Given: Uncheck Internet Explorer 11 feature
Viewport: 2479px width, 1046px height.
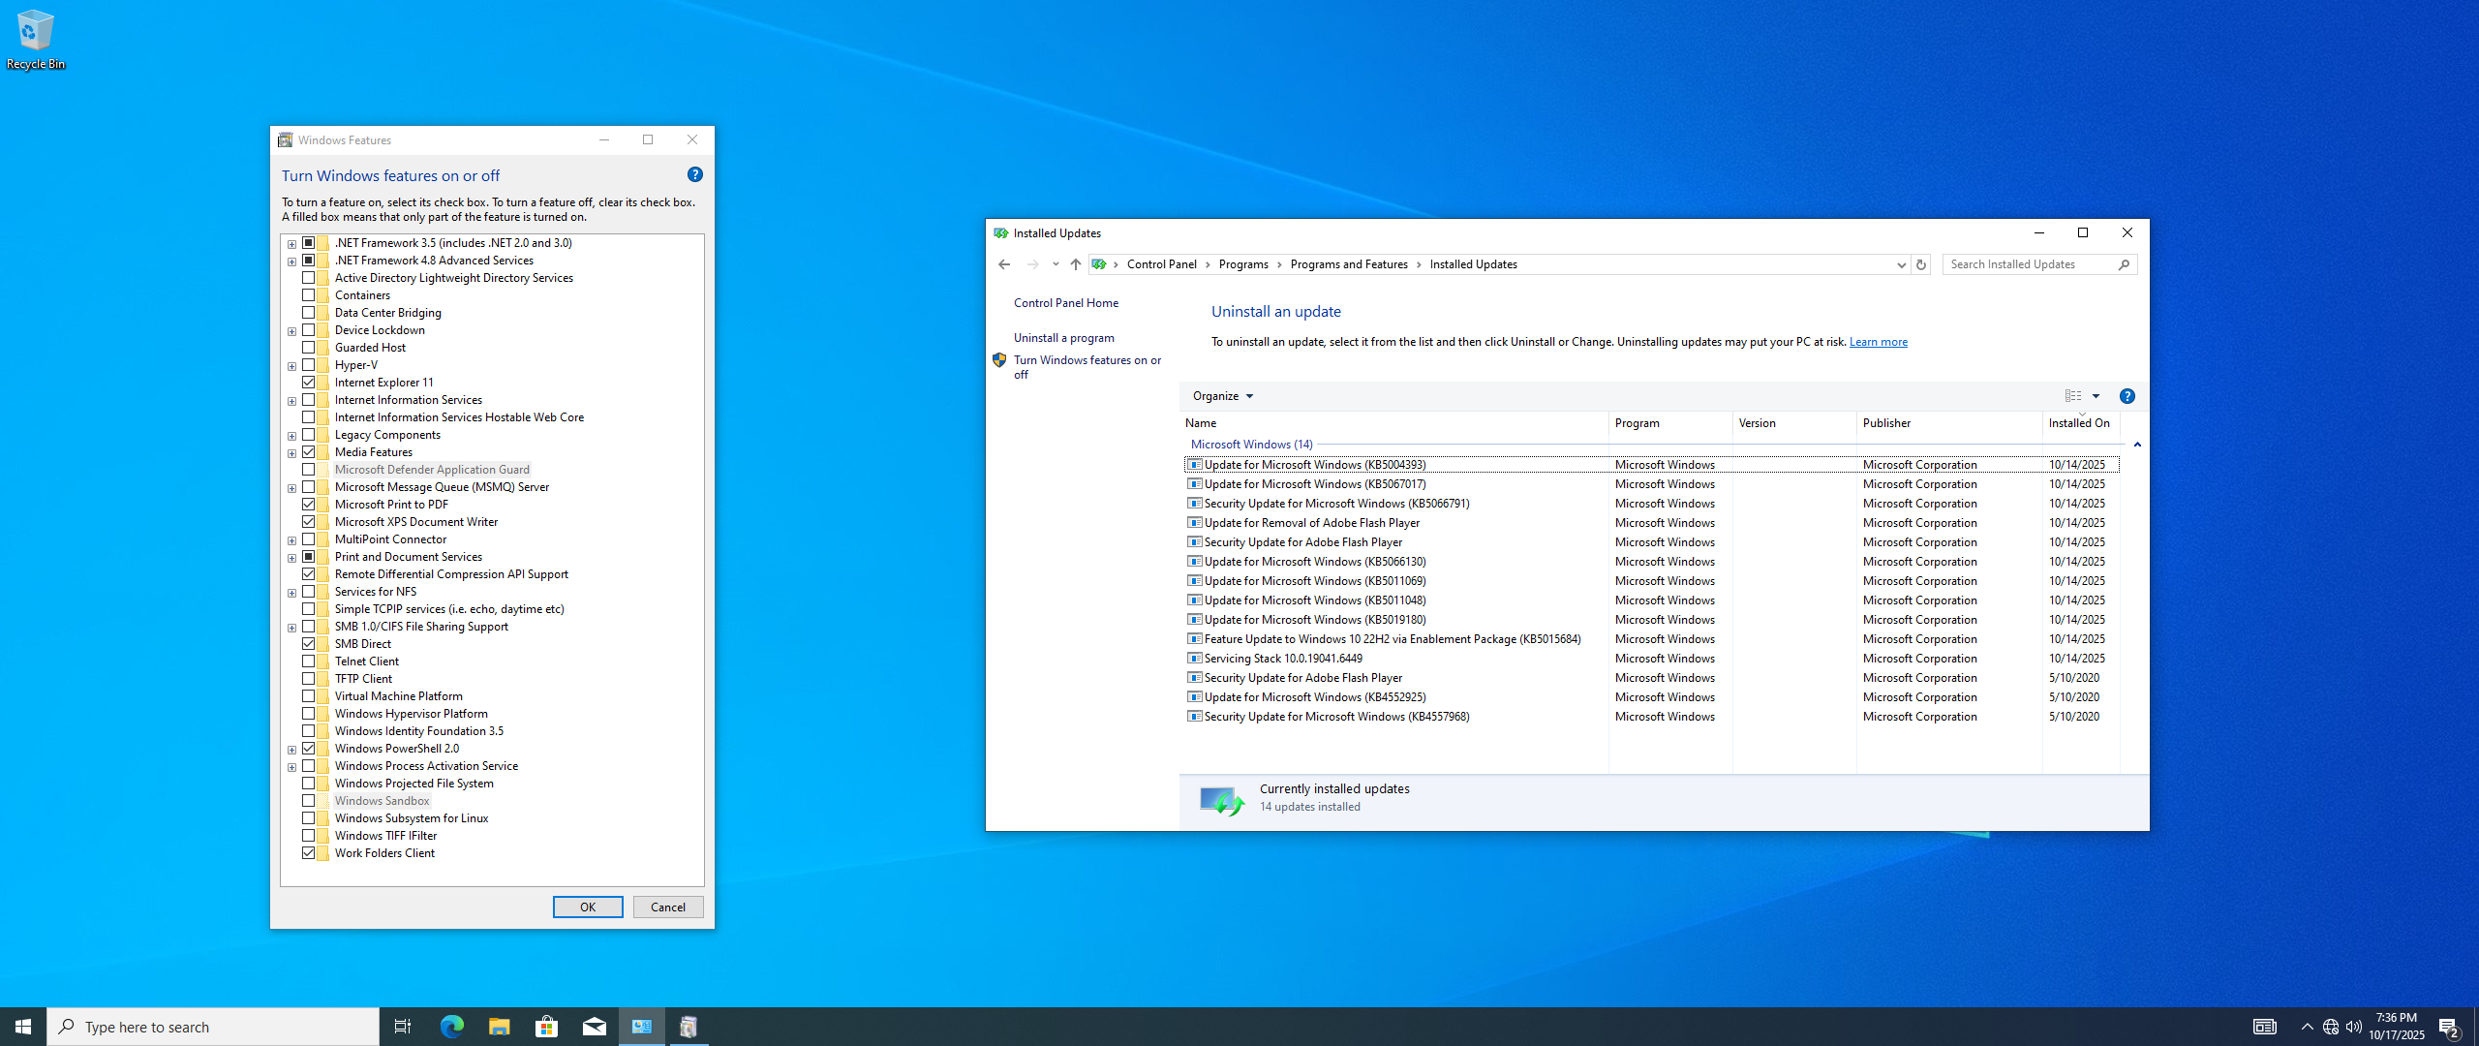Looking at the screenshot, I should pyautogui.click(x=309, y=383).
